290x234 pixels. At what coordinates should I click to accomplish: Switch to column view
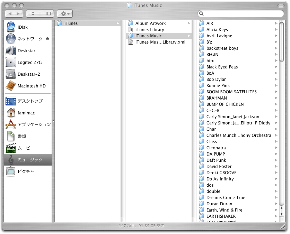coord(49,13)
